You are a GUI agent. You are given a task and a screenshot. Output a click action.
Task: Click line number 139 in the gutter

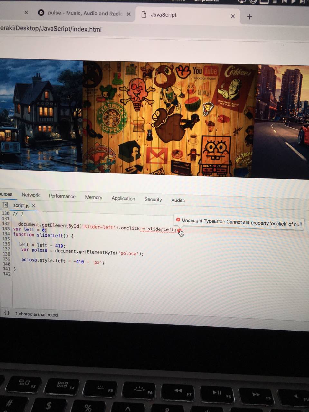[x=6, y=259]
